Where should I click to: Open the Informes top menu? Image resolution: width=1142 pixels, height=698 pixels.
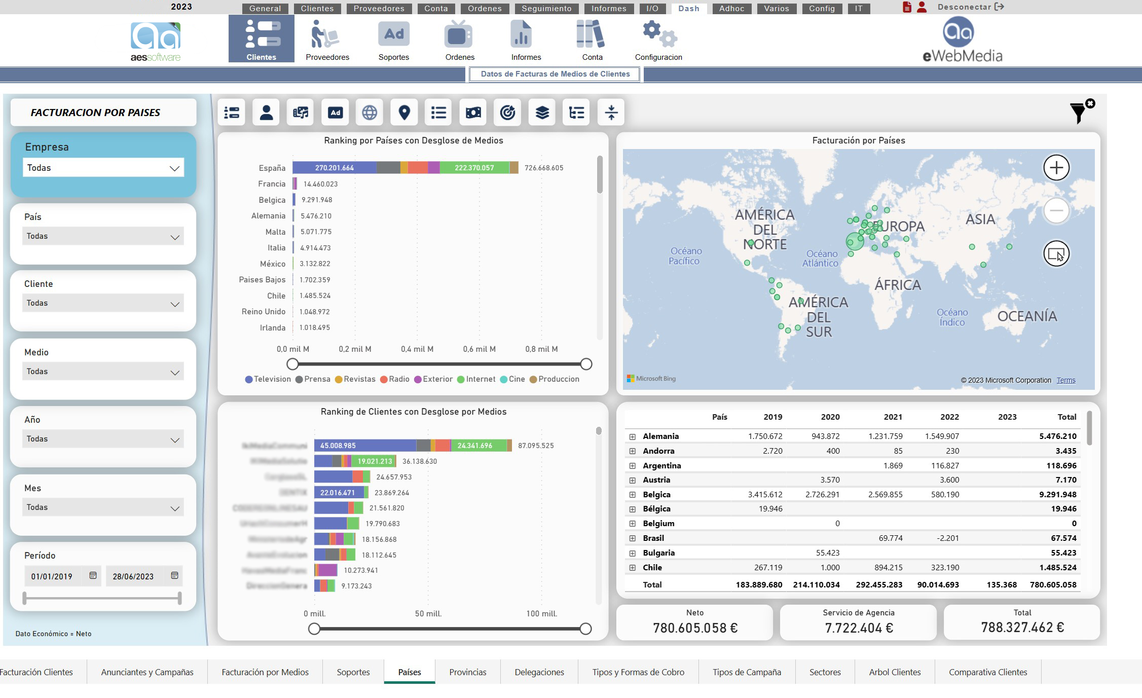609,9
